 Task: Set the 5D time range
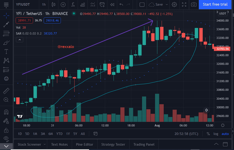tap(27, 134)
